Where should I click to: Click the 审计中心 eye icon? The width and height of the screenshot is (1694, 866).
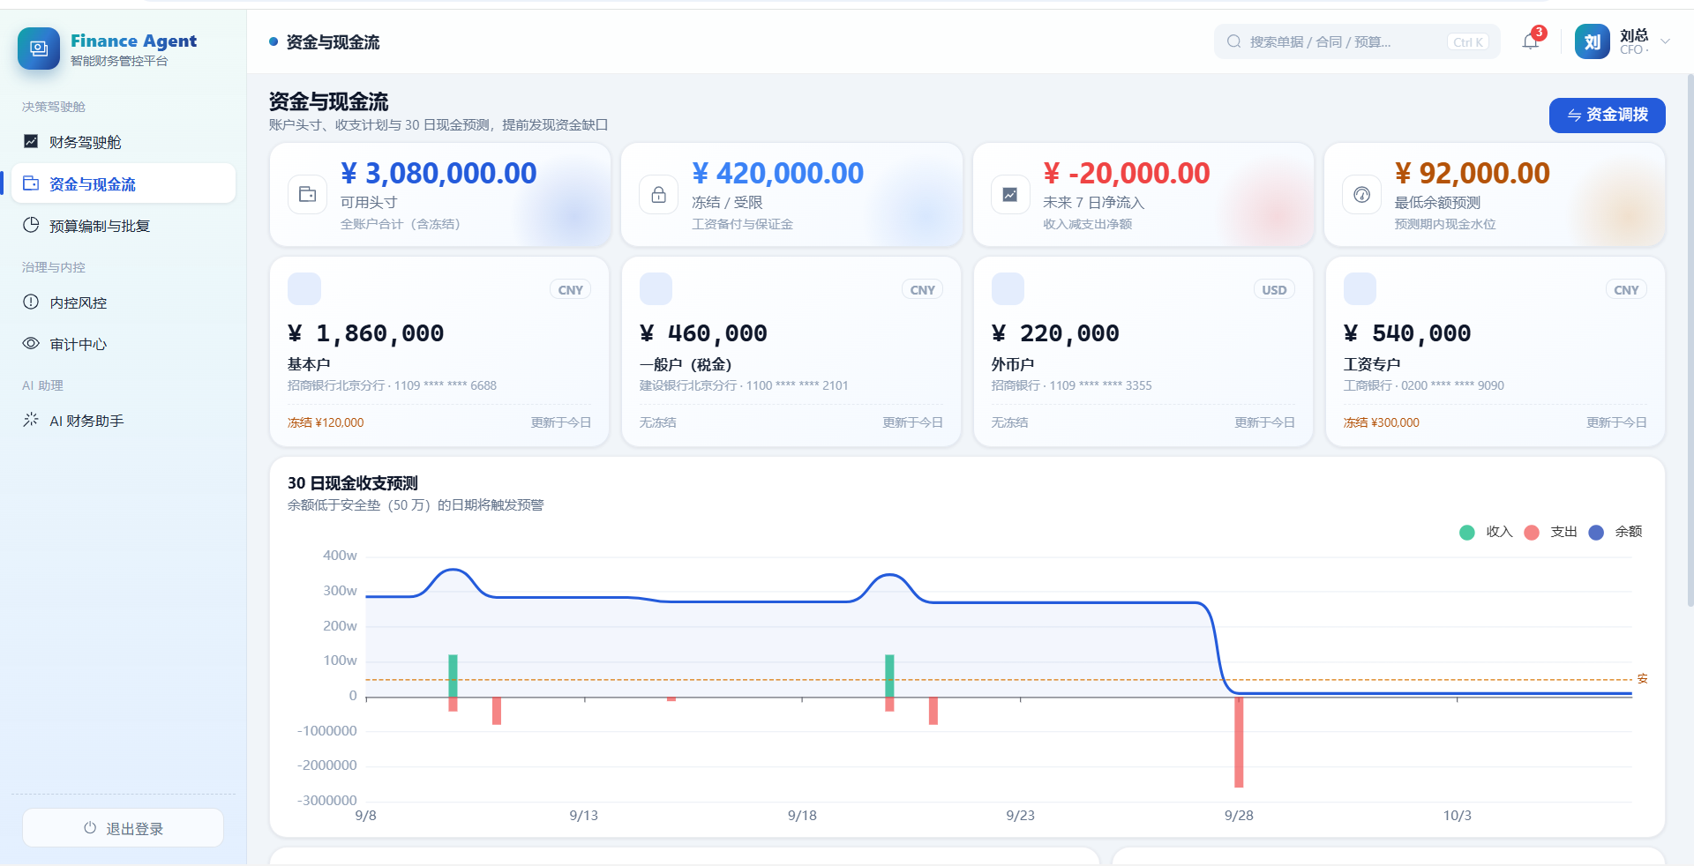(x=31, y=343)
